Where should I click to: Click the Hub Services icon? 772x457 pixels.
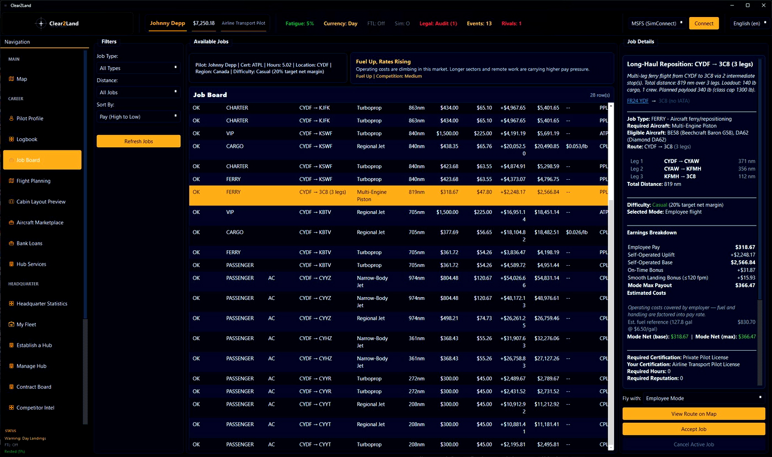(12, 264)
